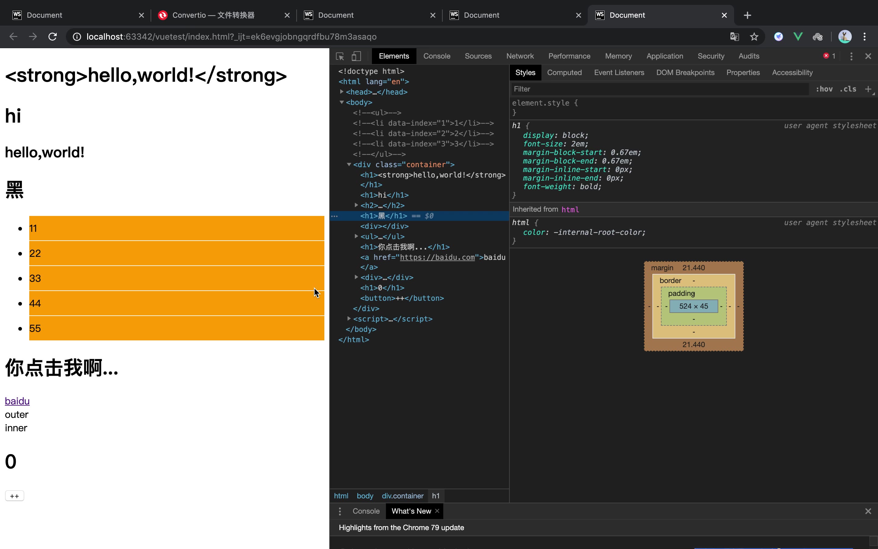This screenshot has width=878, height=549.
Task: Expand the collapsed div node below anchor
Action: click(356, 277)
